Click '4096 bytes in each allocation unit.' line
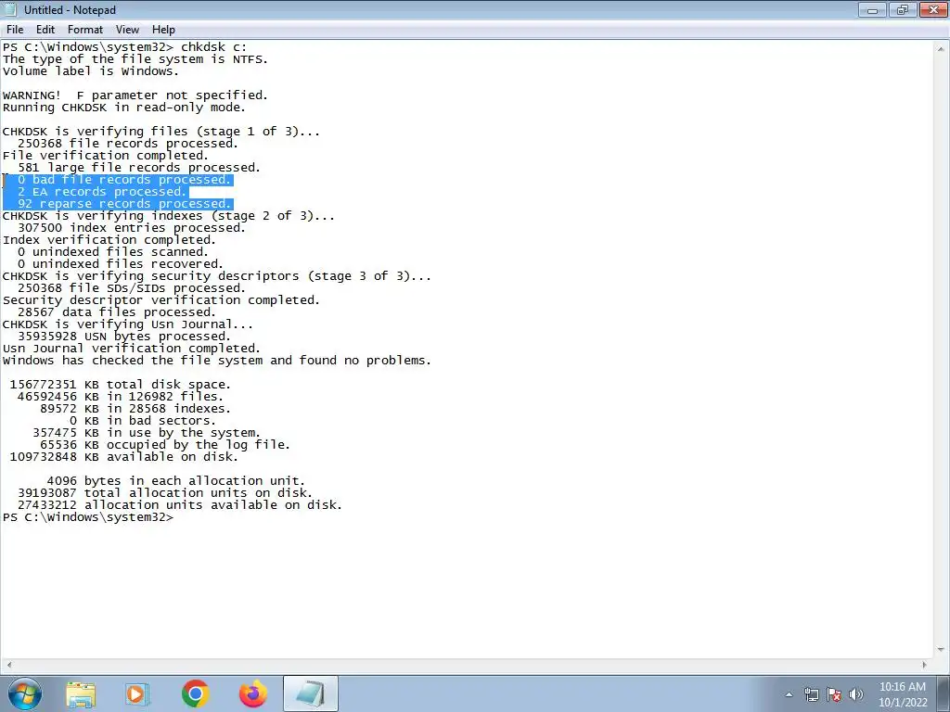The height and width of the screenshot is (712, 950). tap(176, 481)
